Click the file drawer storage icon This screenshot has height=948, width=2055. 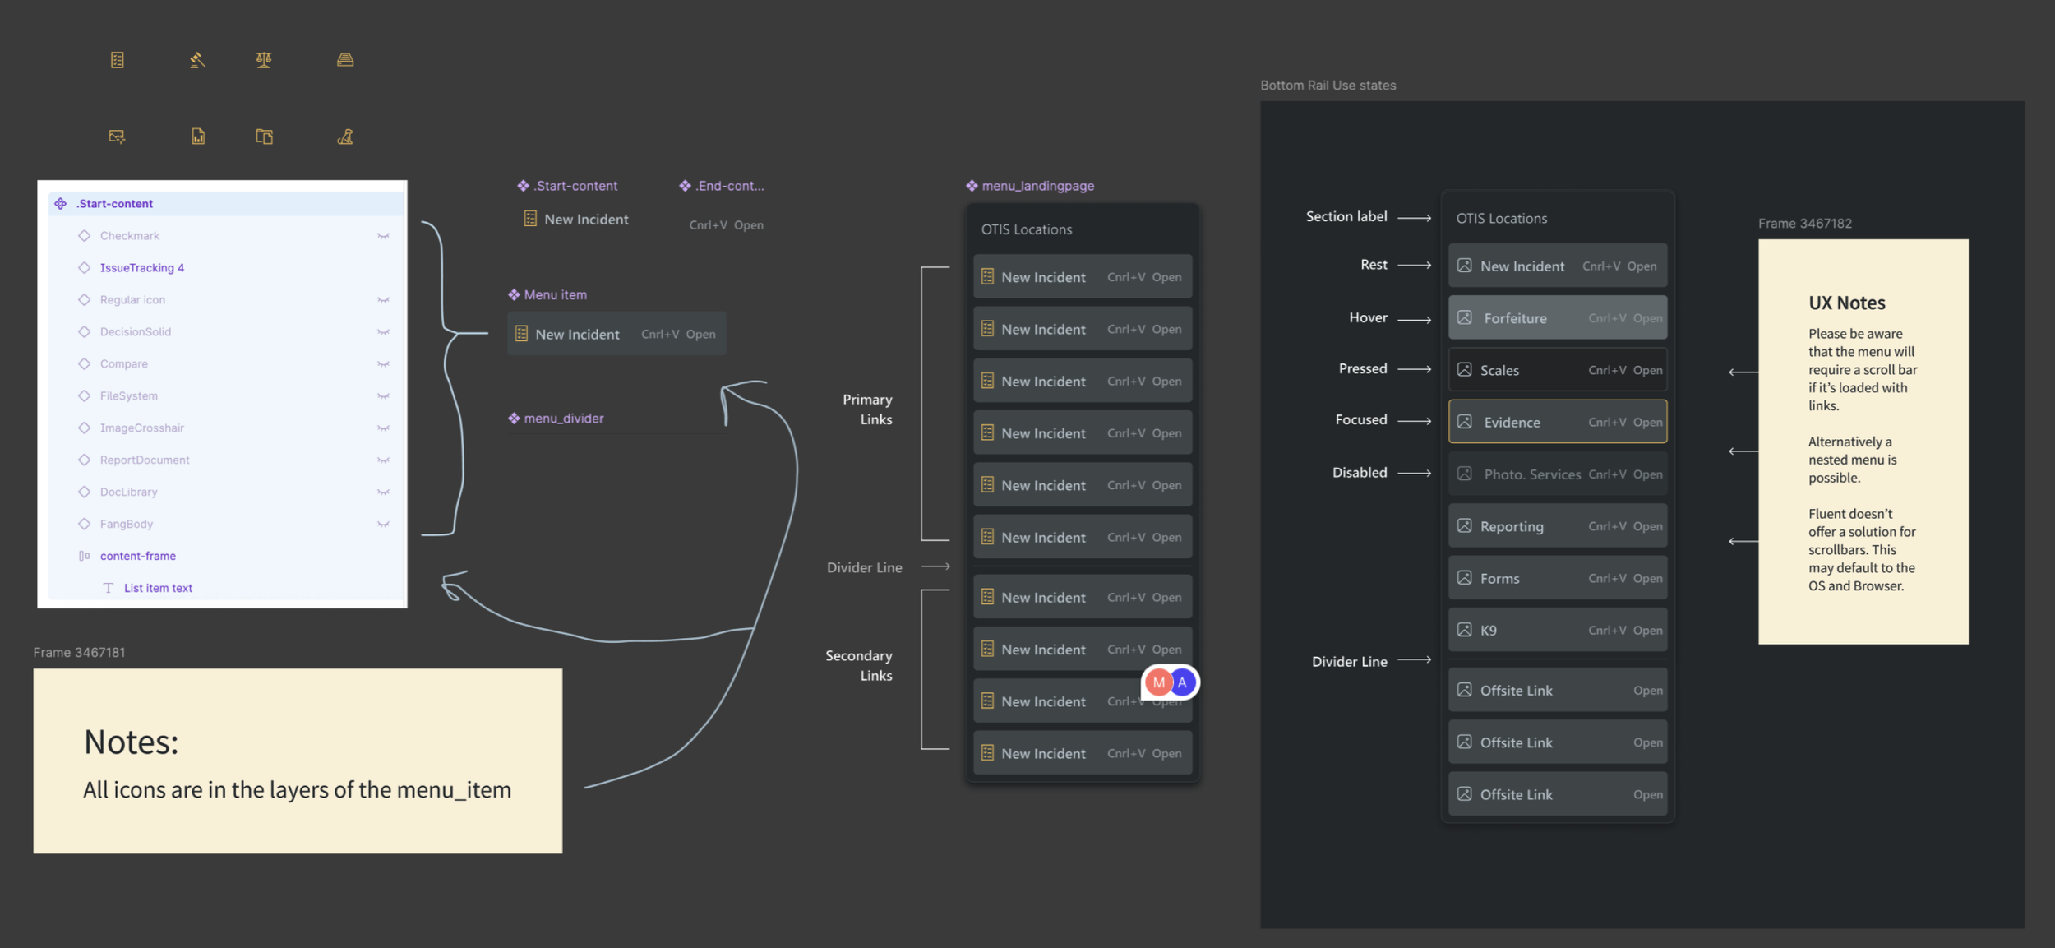(x=345, y=60)
